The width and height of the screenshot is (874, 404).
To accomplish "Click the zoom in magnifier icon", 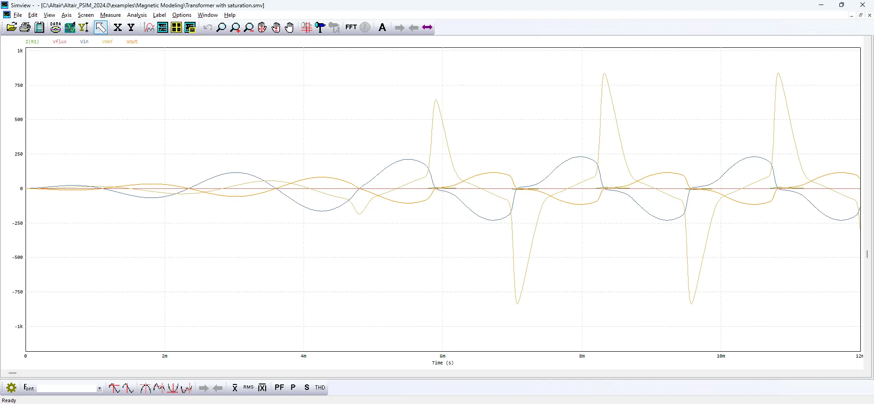I will (235, 27).
